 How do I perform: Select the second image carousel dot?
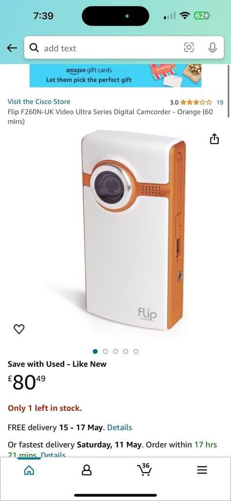pos(105,351)
